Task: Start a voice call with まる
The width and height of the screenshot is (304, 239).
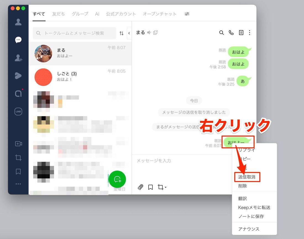Action: pyautogui.click(x=231, y=33)
